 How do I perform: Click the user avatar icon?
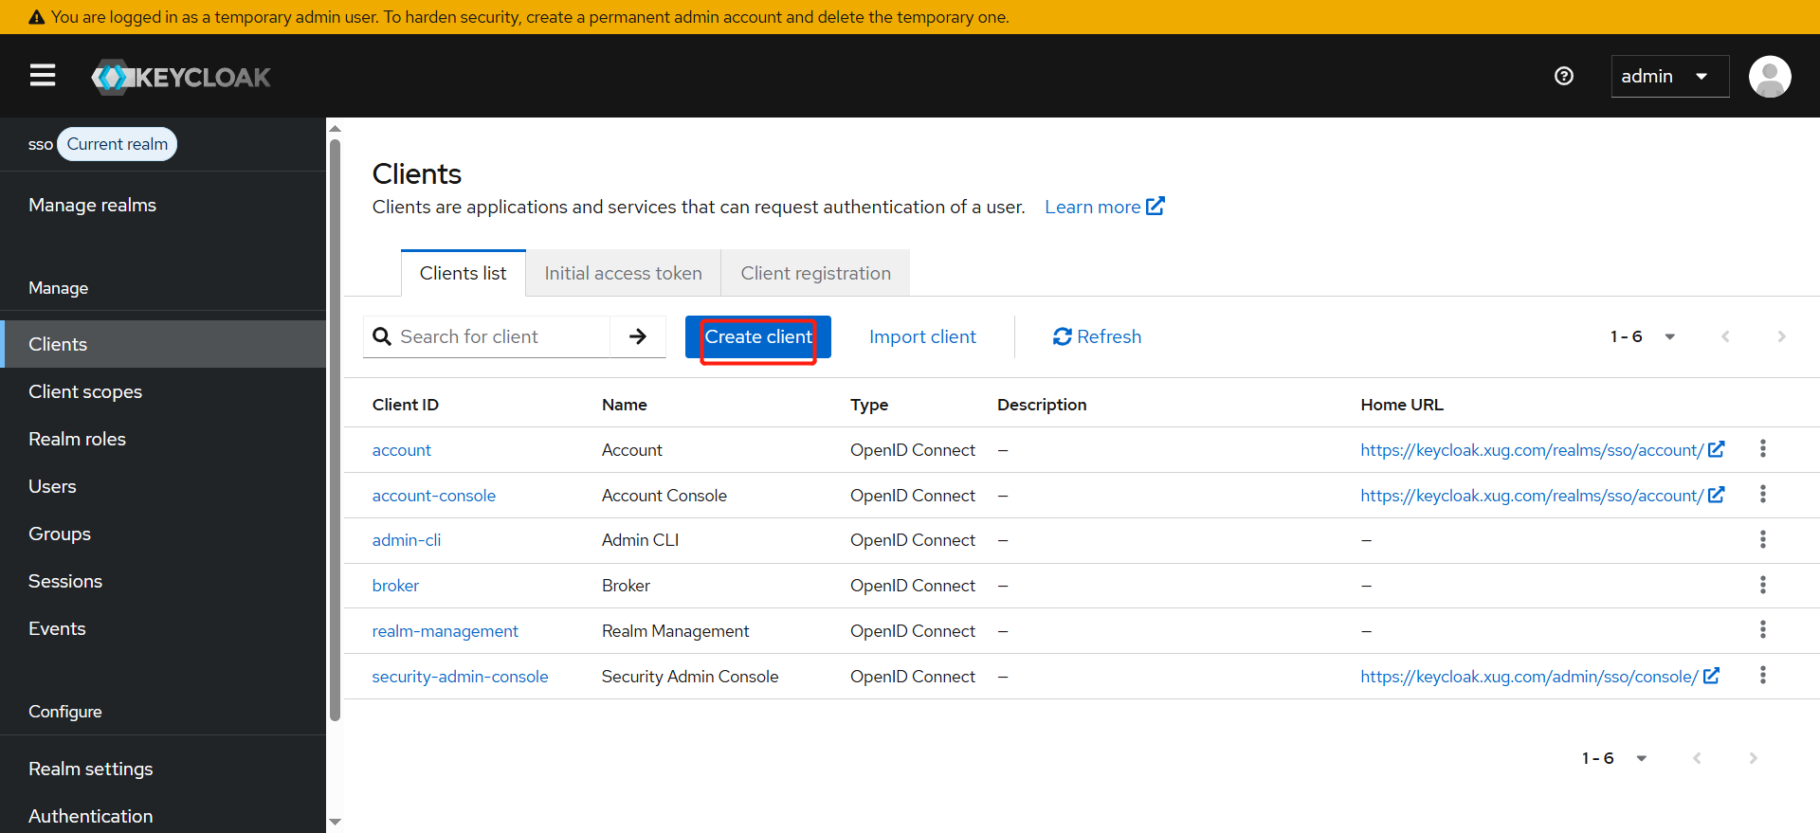pos(1770,76)
